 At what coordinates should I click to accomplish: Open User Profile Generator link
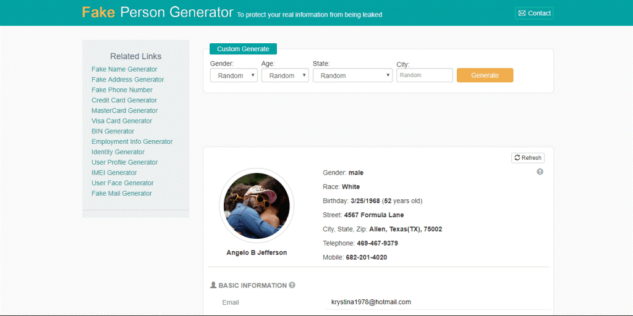[x=125, y=162]
